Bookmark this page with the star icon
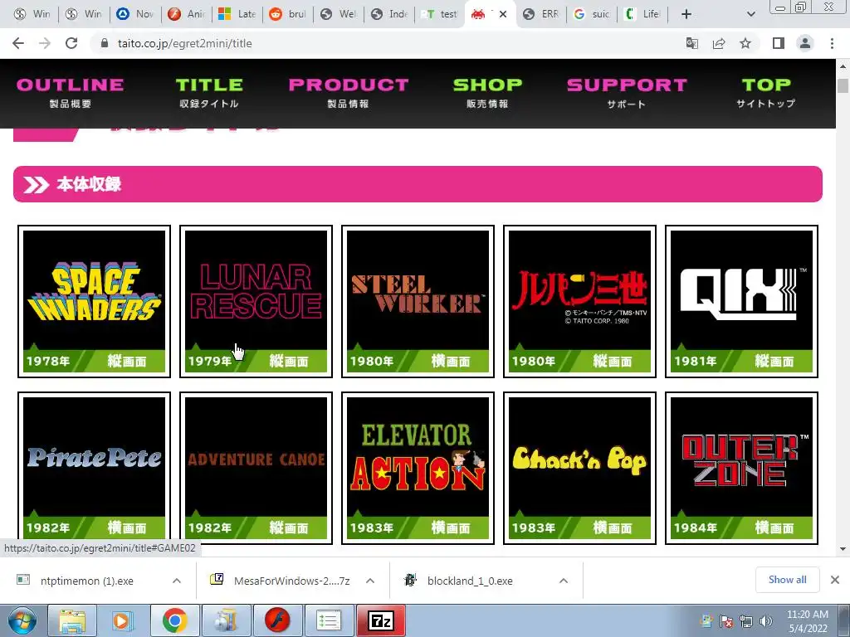850x637 pixels. pos(745,43)
